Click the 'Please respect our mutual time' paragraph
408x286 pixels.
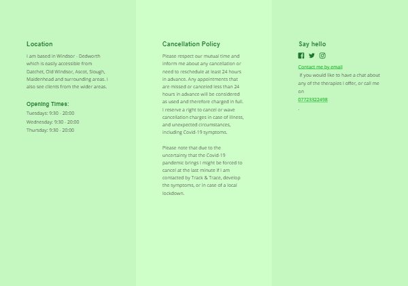click(203, 94)
